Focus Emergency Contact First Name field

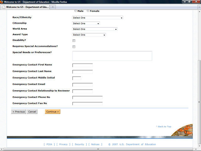coord(83,65)
